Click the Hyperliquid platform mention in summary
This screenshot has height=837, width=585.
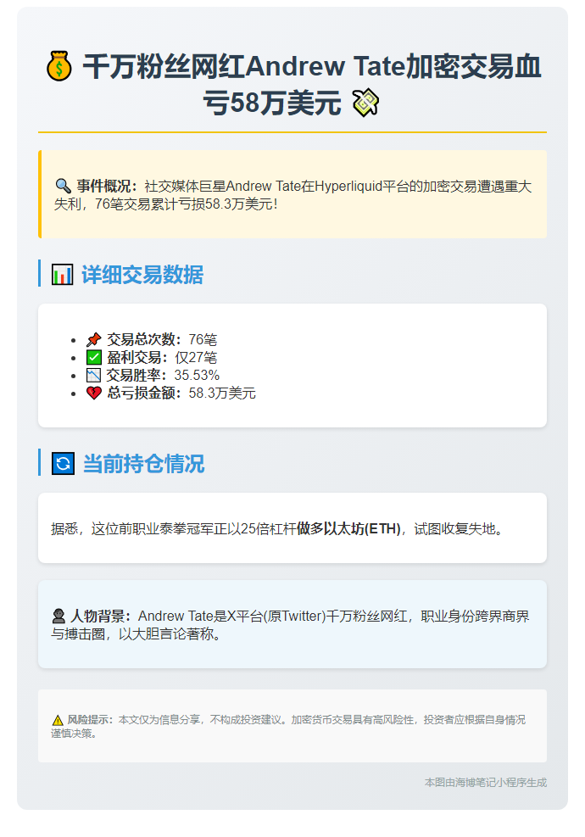pyautogui.click(x=349, y=186)
